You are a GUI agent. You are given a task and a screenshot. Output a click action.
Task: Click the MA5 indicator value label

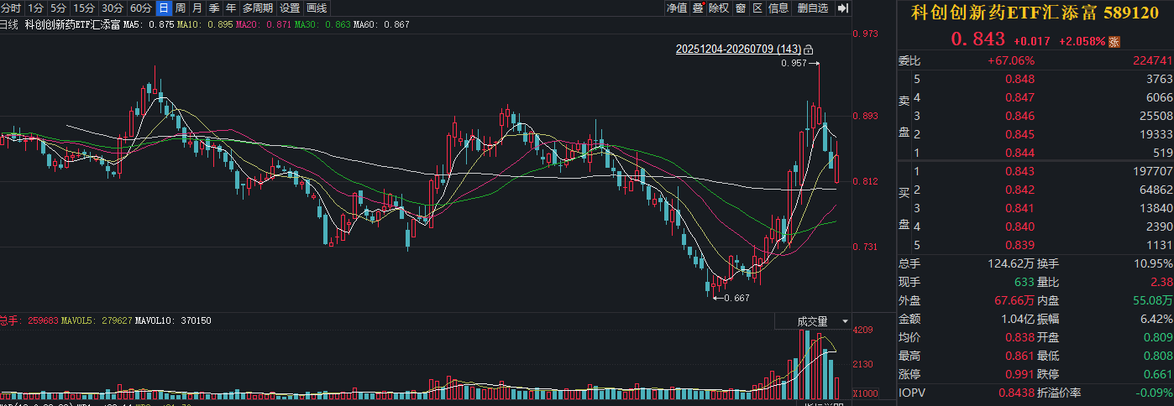149,25
